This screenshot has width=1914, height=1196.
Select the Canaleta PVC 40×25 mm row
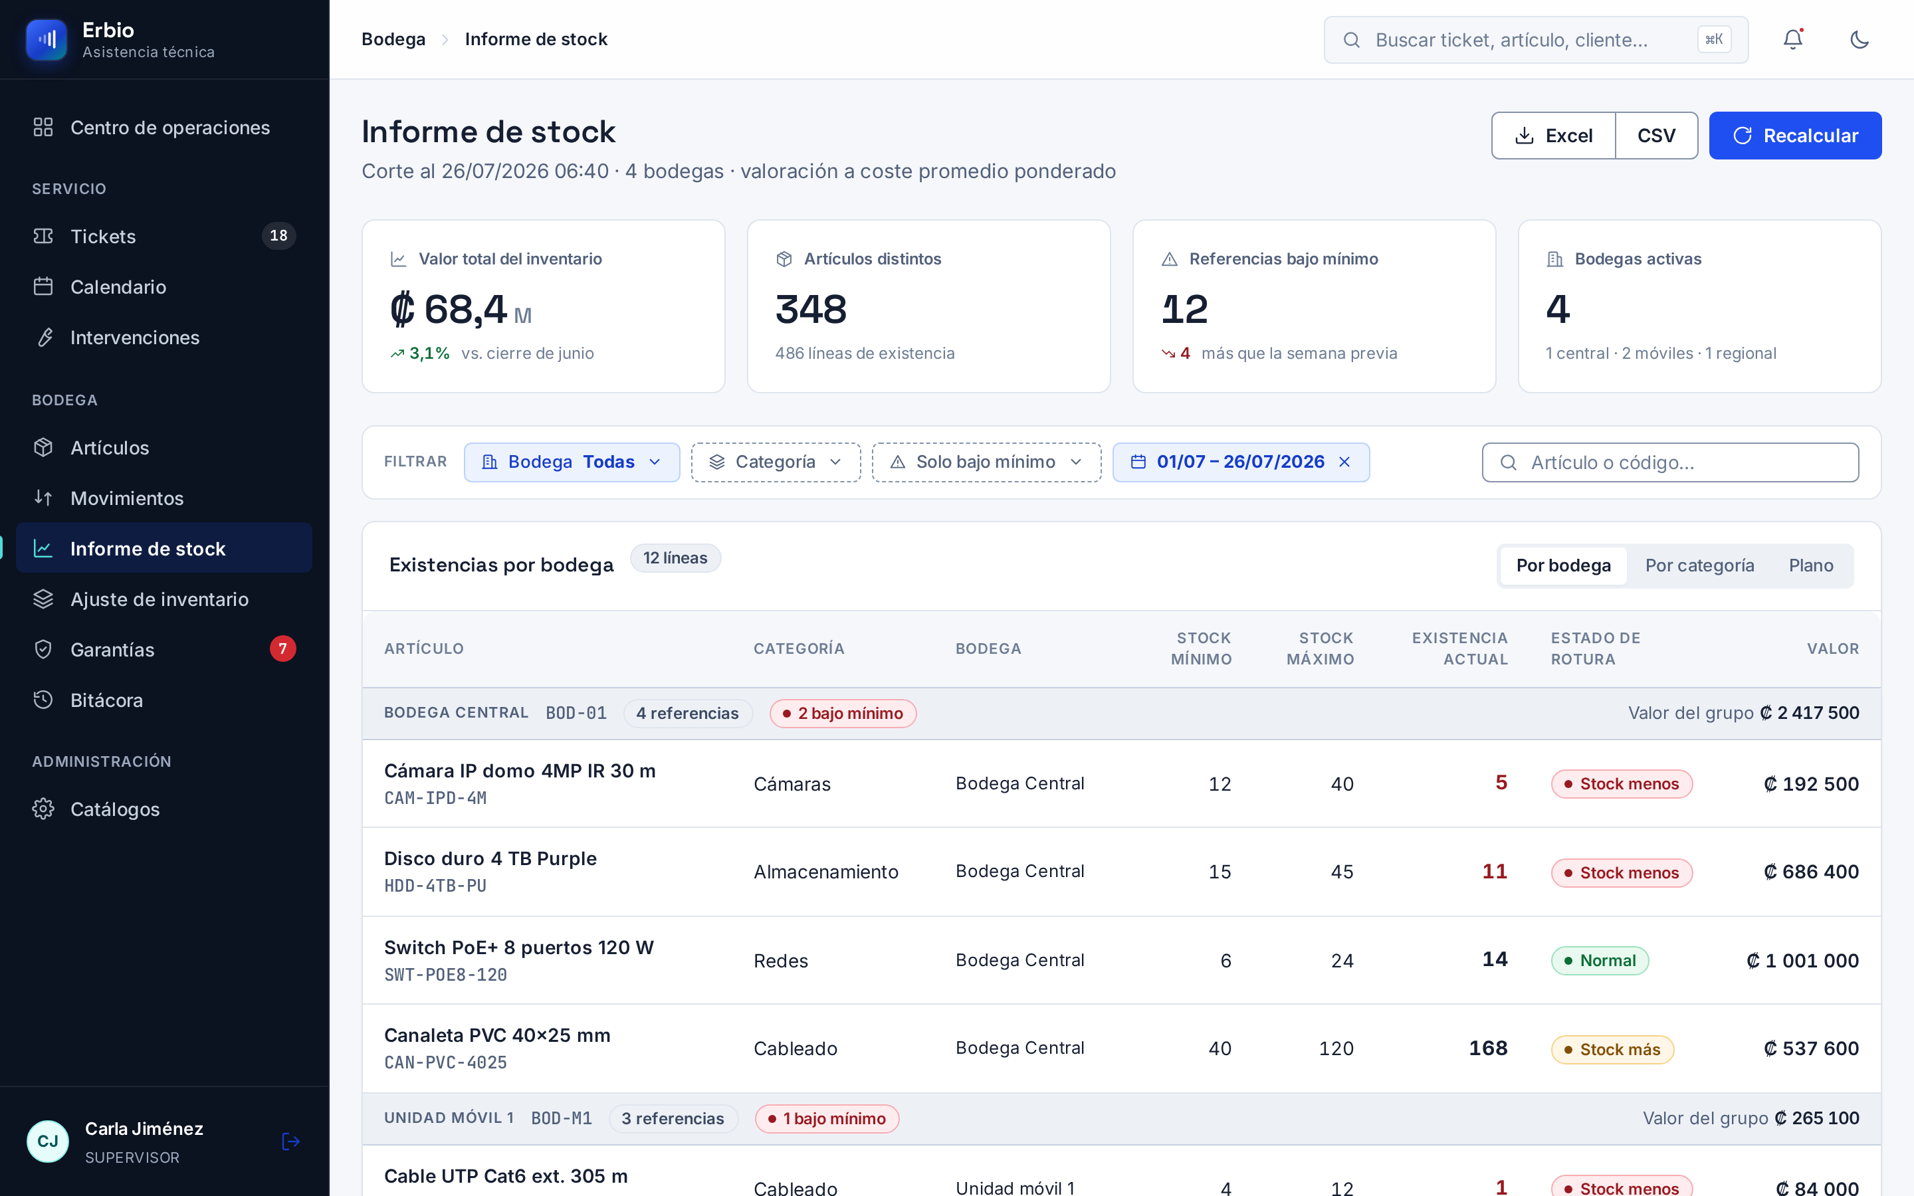(x=1122, y=1048)
